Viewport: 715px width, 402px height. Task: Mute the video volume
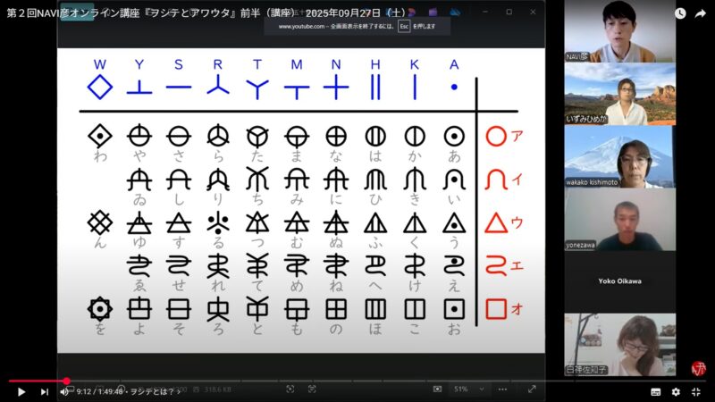click(x=64, y=391)
